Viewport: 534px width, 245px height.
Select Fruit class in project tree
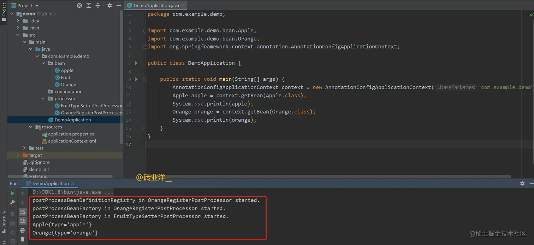(63, 77)
